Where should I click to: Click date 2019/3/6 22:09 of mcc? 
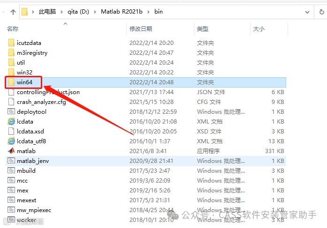150,180
